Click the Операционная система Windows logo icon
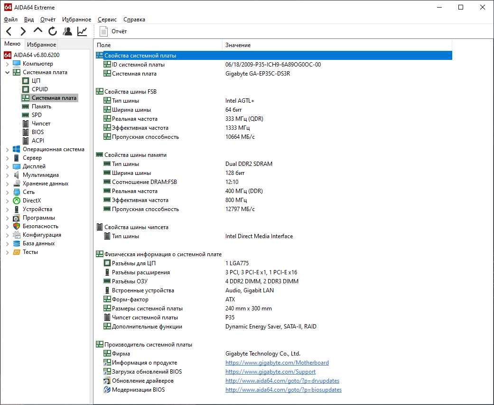The width and height of the screenshot is (494, 405). click(x=17, y=149)
